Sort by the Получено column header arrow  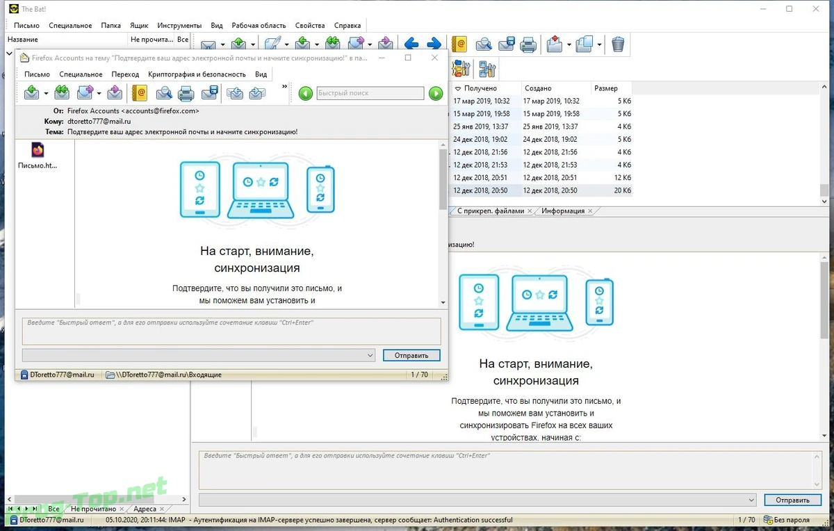(458, 88)
